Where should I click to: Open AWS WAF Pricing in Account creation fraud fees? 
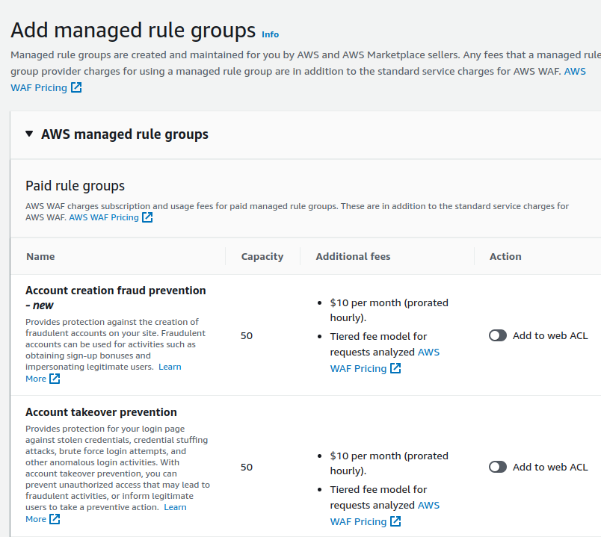tap(358, 368)
